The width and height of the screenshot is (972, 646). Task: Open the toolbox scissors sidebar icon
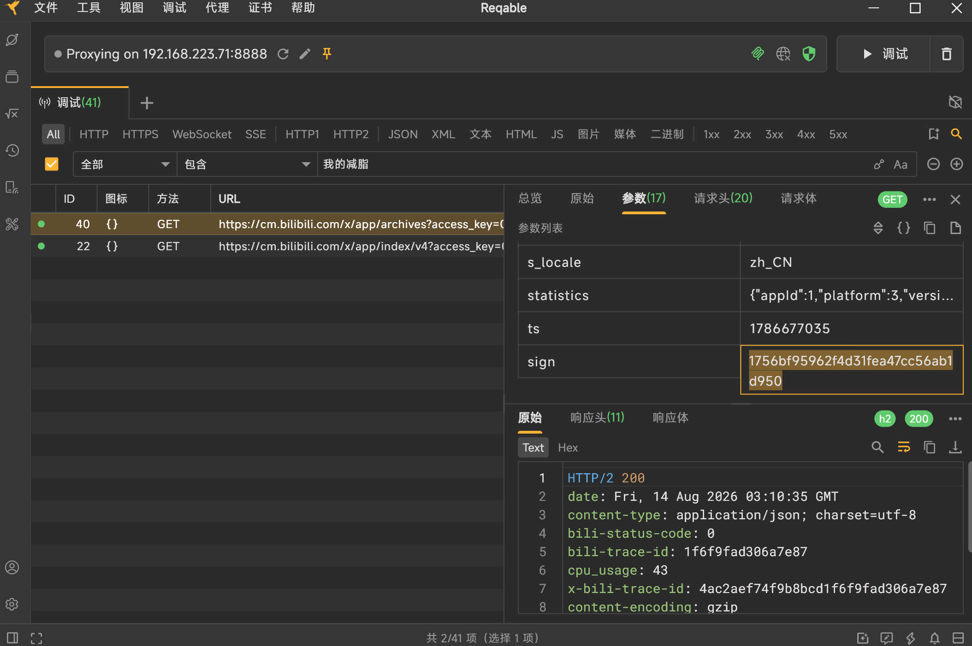click(12, 224)
